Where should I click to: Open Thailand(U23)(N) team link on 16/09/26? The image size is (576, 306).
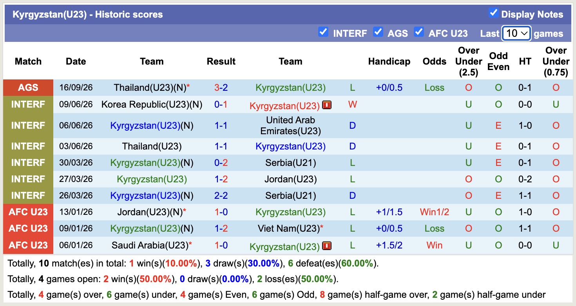click(x=150, y=88)
